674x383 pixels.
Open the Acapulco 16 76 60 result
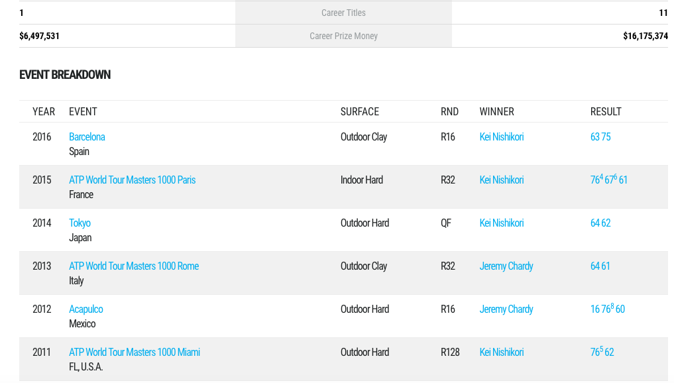point(607,308)
